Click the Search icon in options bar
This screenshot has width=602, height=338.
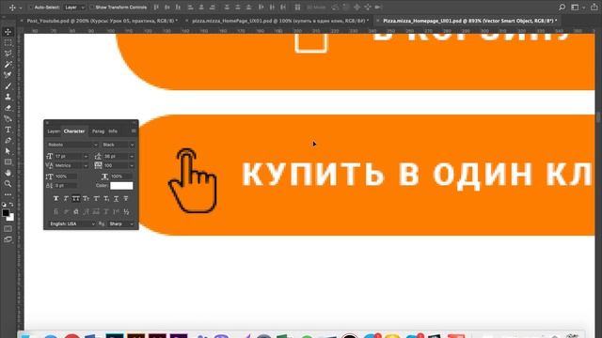[x=562, y=7]
